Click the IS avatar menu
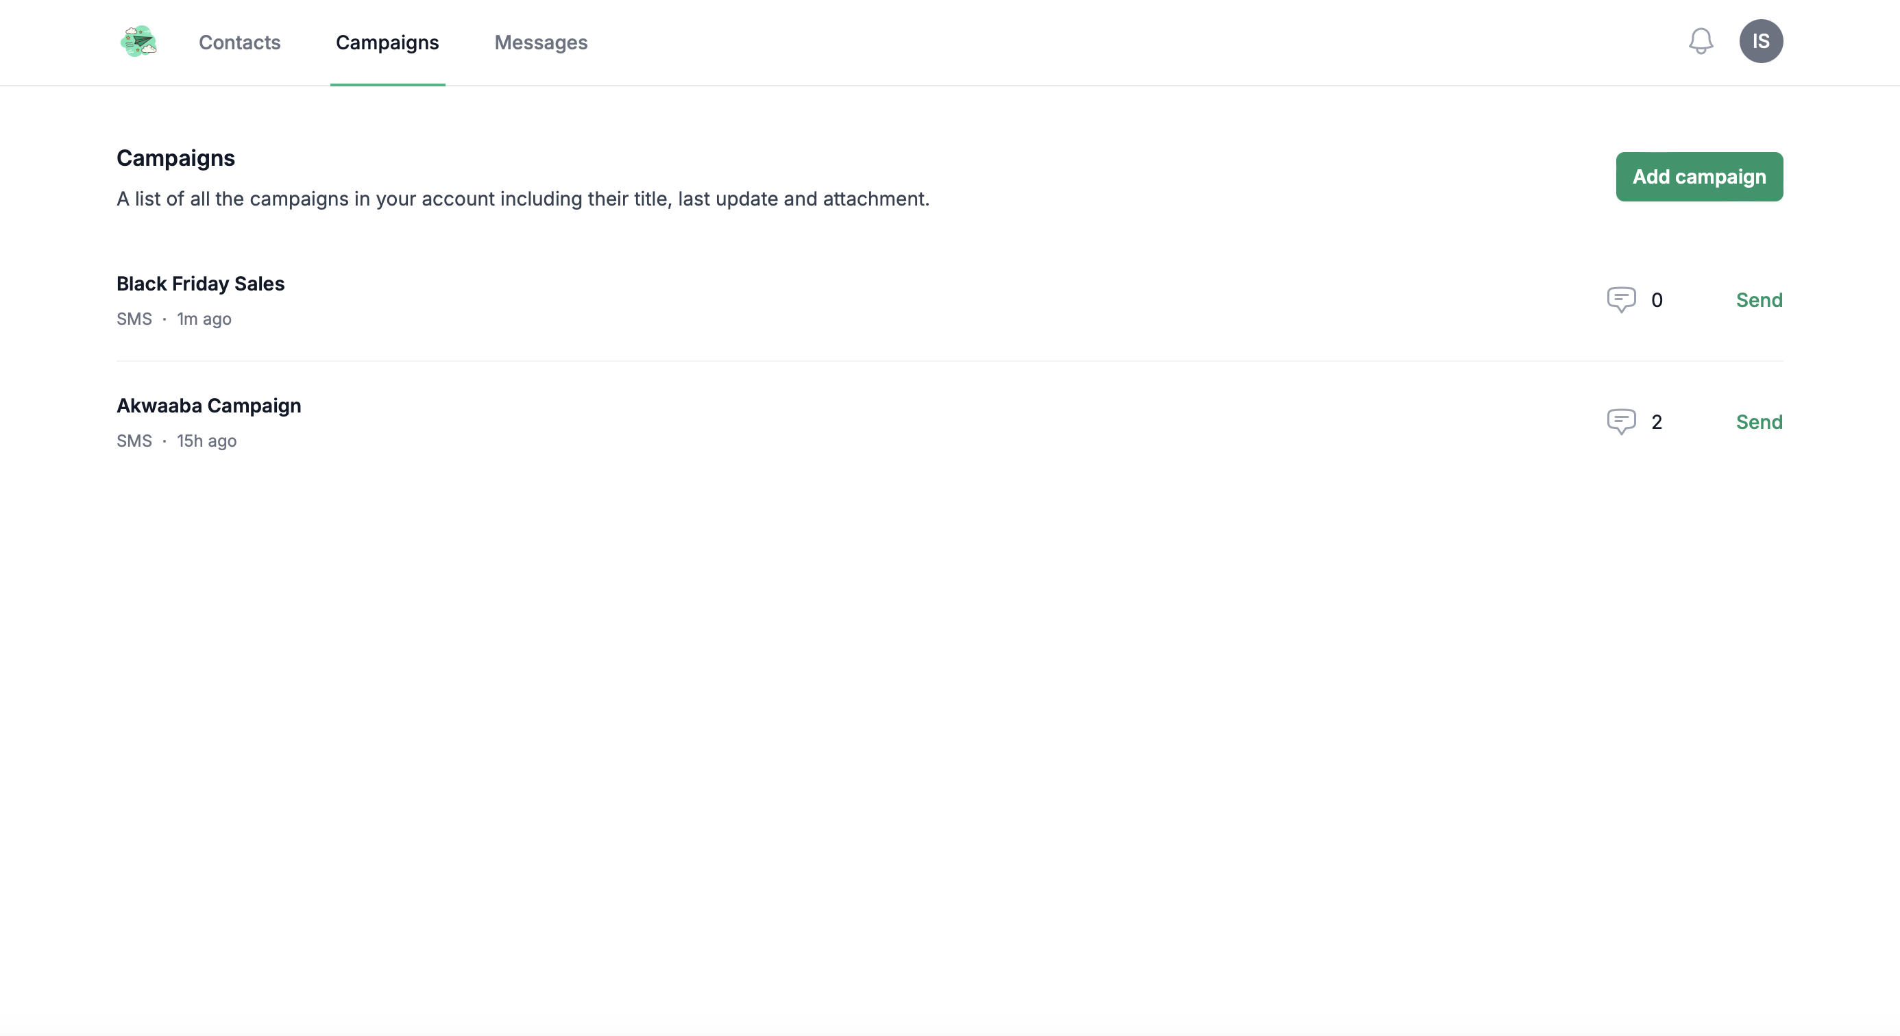The height and width of the screenshot is (1036, 1900). coord(1762,41)
